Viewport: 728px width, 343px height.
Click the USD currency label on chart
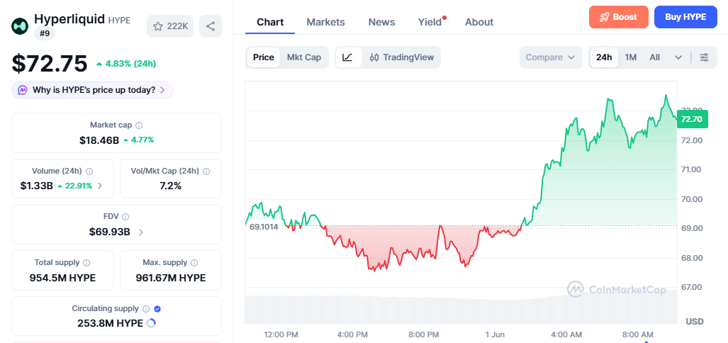pos(695,321)
